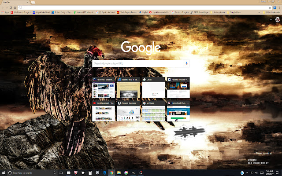Open the Mail app in the taskbar
282x176 pixels.
(x=69, y=173)
